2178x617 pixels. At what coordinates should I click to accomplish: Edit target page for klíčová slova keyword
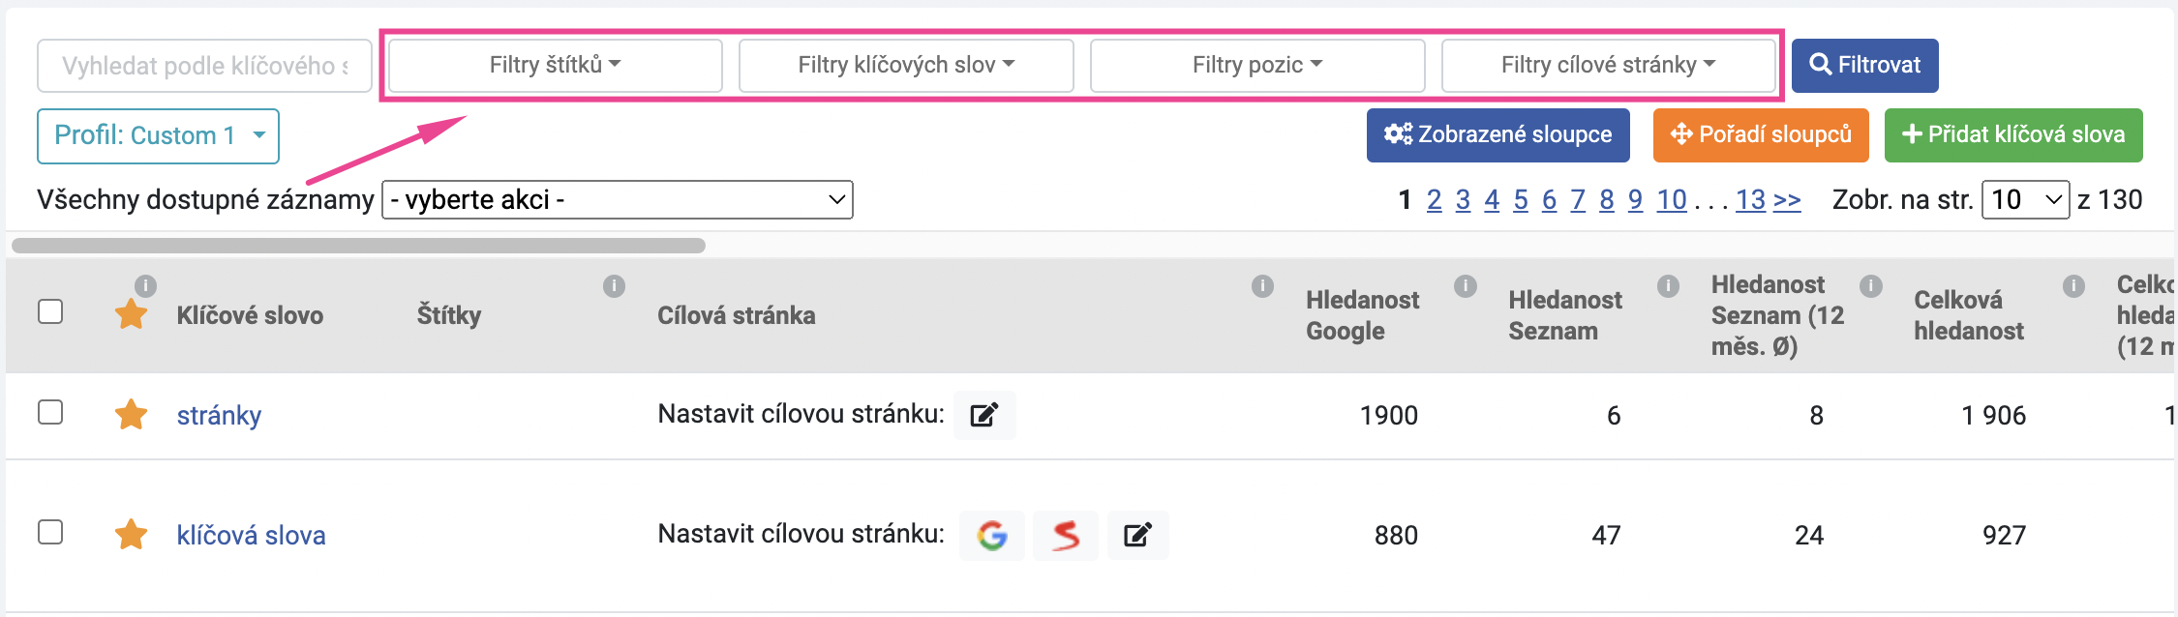click(x=1138, y=535)
